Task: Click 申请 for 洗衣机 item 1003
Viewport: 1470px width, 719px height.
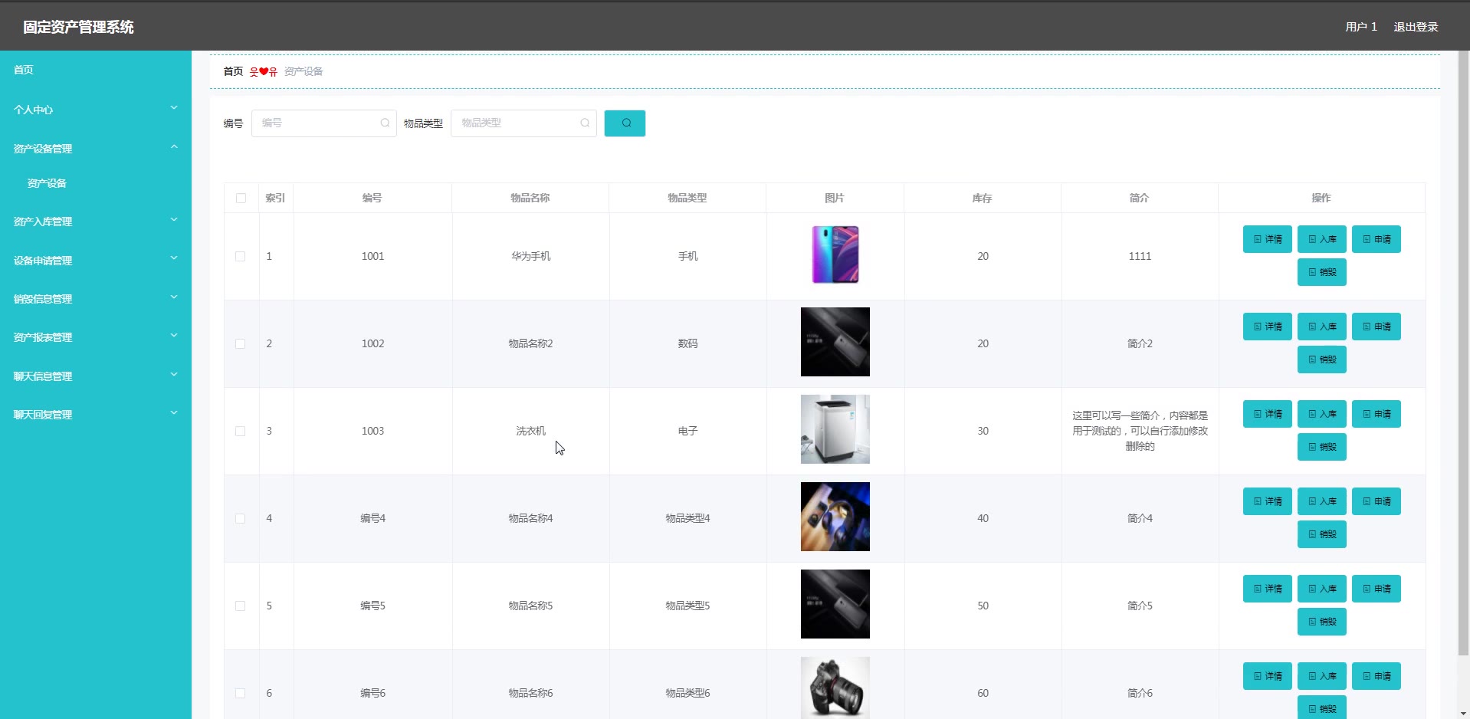Action: (x=1376, y=414)
